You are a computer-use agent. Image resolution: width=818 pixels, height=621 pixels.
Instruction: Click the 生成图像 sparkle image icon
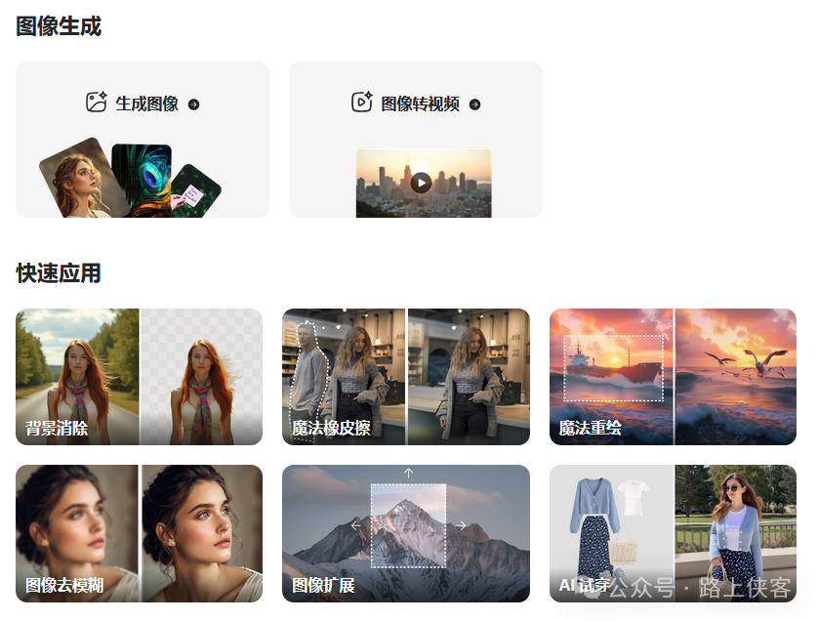coord(97,103)
